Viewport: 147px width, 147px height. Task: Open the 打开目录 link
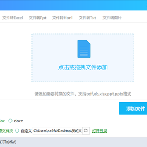tap(100, 131)
